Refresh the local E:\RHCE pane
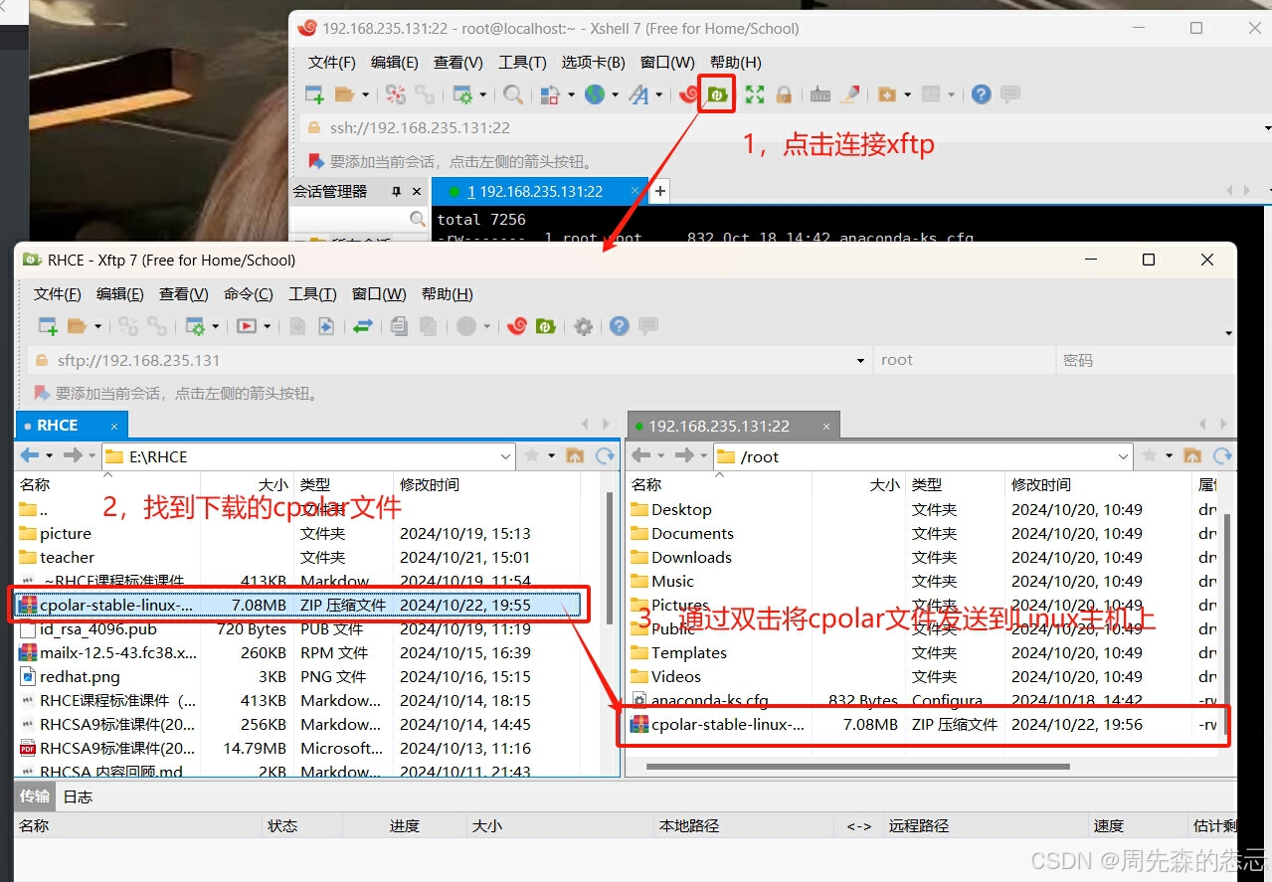1272x882 pixels. (605, 455)
